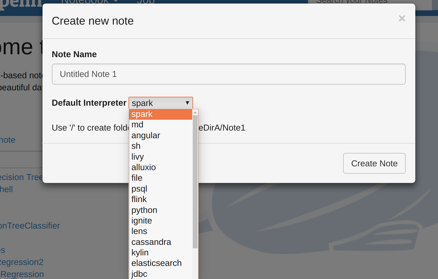Choose angular from the interpreter list
This screenshot has width=438, height=279.
[161, 135]
